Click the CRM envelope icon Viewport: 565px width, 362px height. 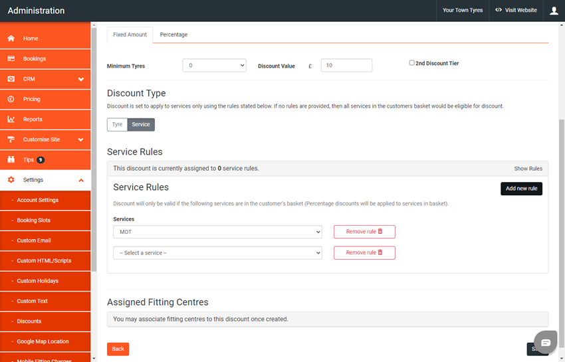11,79
